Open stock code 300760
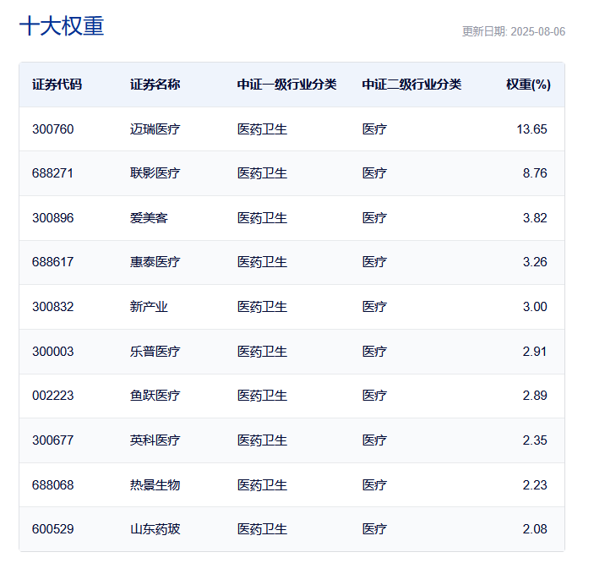This screenshot has height=574, width=594. point(52,129)
